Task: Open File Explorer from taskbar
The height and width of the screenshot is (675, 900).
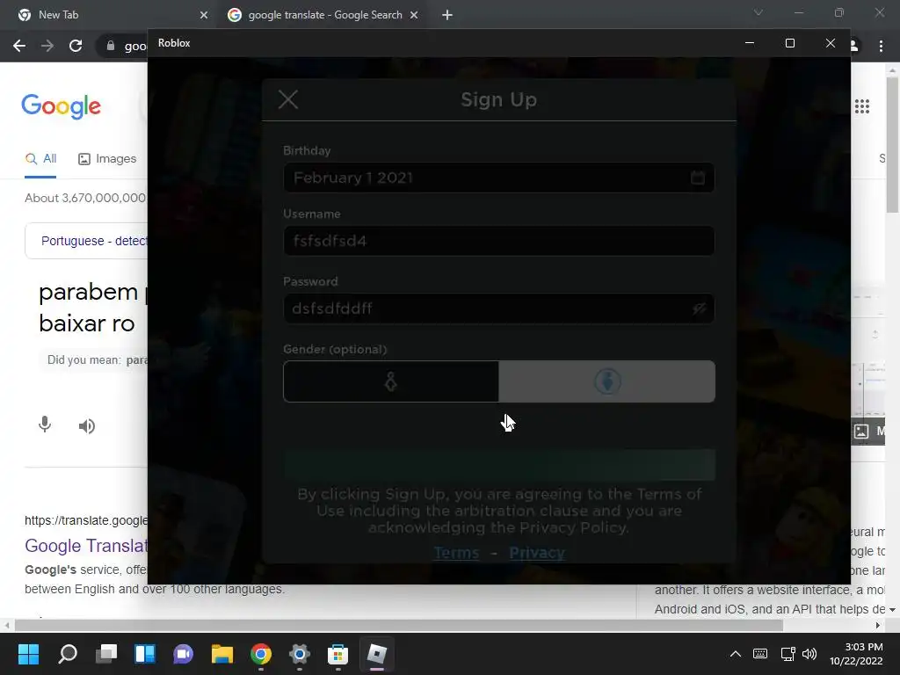Action: [222, 654]
